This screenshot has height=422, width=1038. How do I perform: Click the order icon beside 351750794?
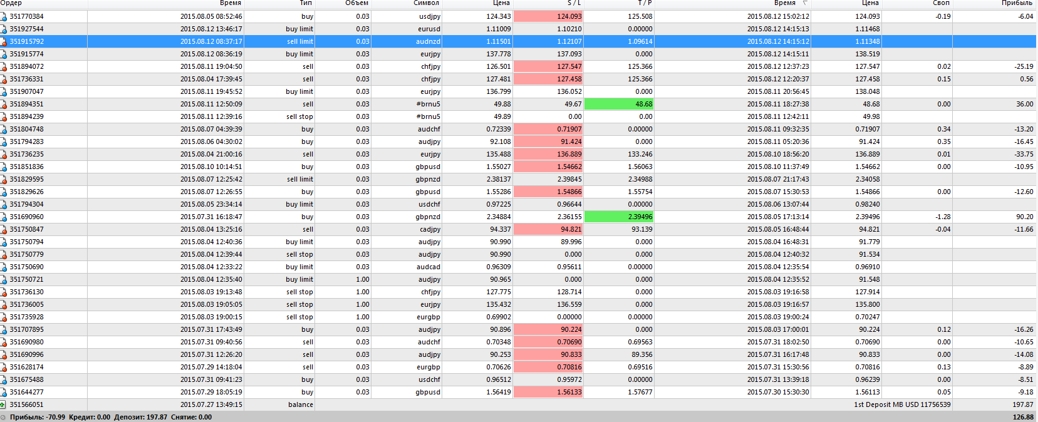pos(4,242)
